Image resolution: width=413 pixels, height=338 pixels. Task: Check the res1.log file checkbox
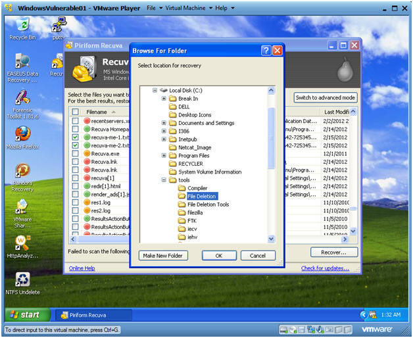pos(76,203)
